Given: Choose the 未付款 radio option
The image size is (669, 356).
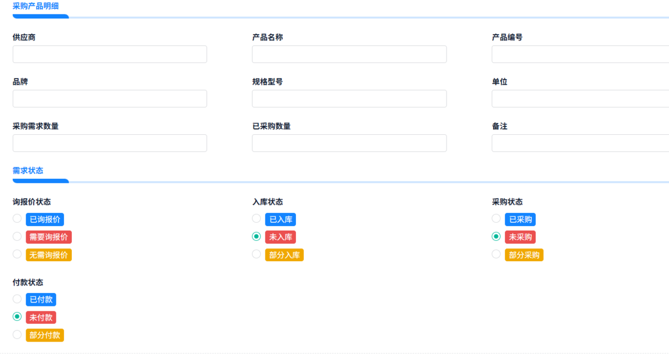Looking at the screenshot, I should pos(17,316).
